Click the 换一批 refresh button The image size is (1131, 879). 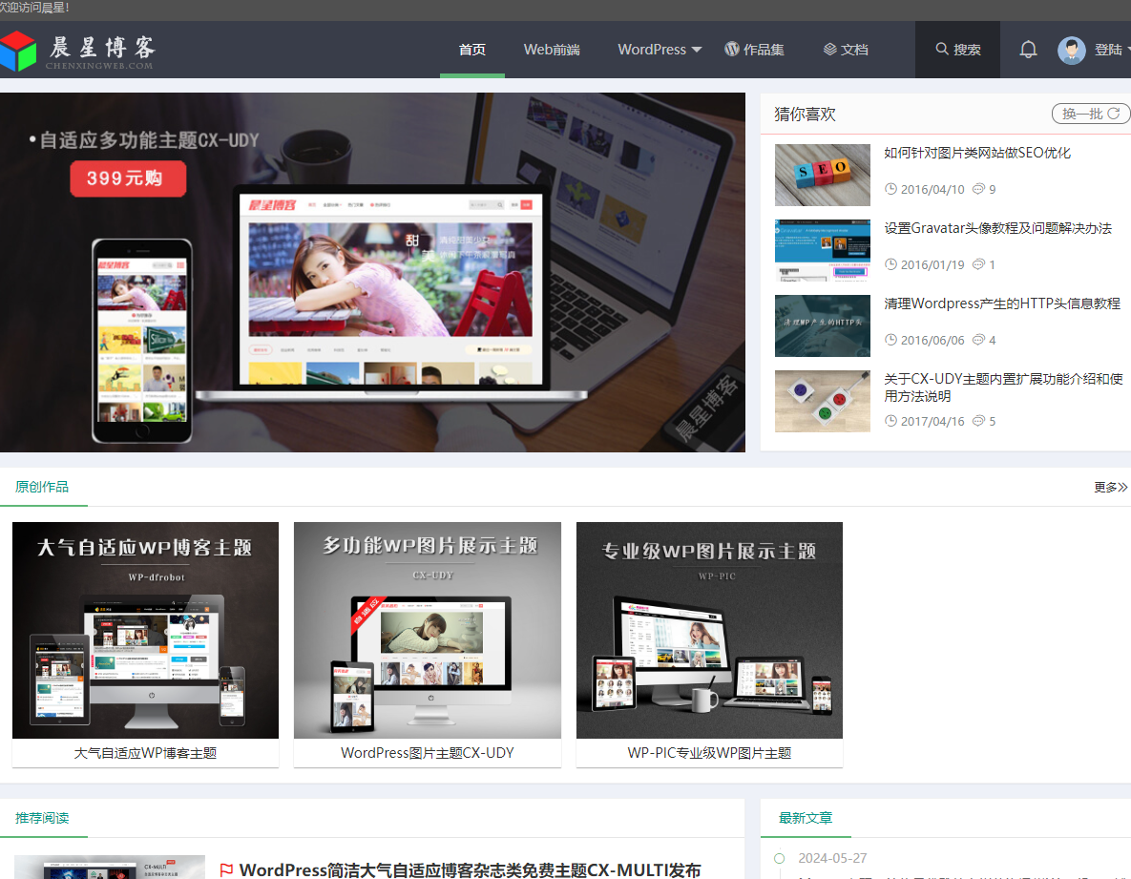click(1091, 114)
